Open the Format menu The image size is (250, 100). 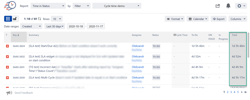pos(174,19)
